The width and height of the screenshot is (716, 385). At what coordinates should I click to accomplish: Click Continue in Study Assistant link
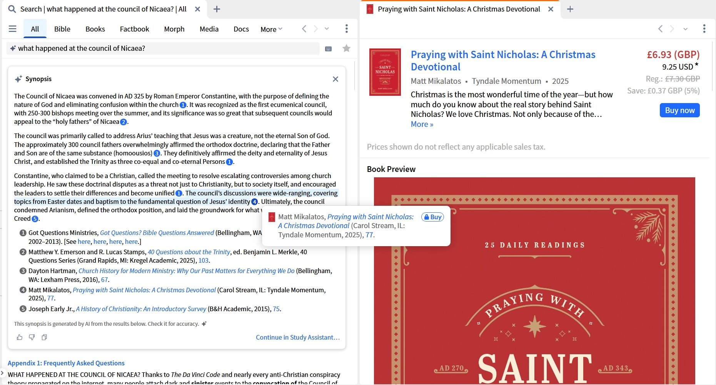(x=298, y=337)
